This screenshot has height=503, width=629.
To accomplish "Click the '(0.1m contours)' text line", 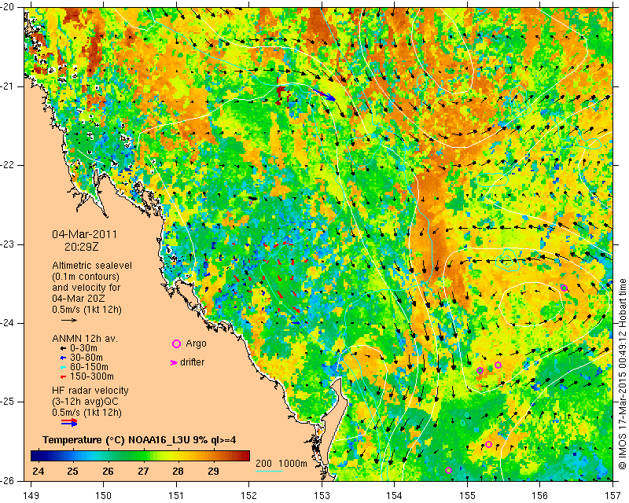I will (x=86, y=277).
